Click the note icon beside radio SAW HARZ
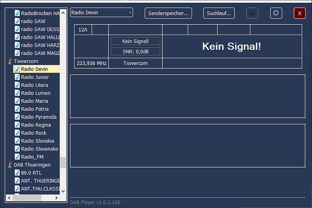312x208 pixels. tap(17, 45)
